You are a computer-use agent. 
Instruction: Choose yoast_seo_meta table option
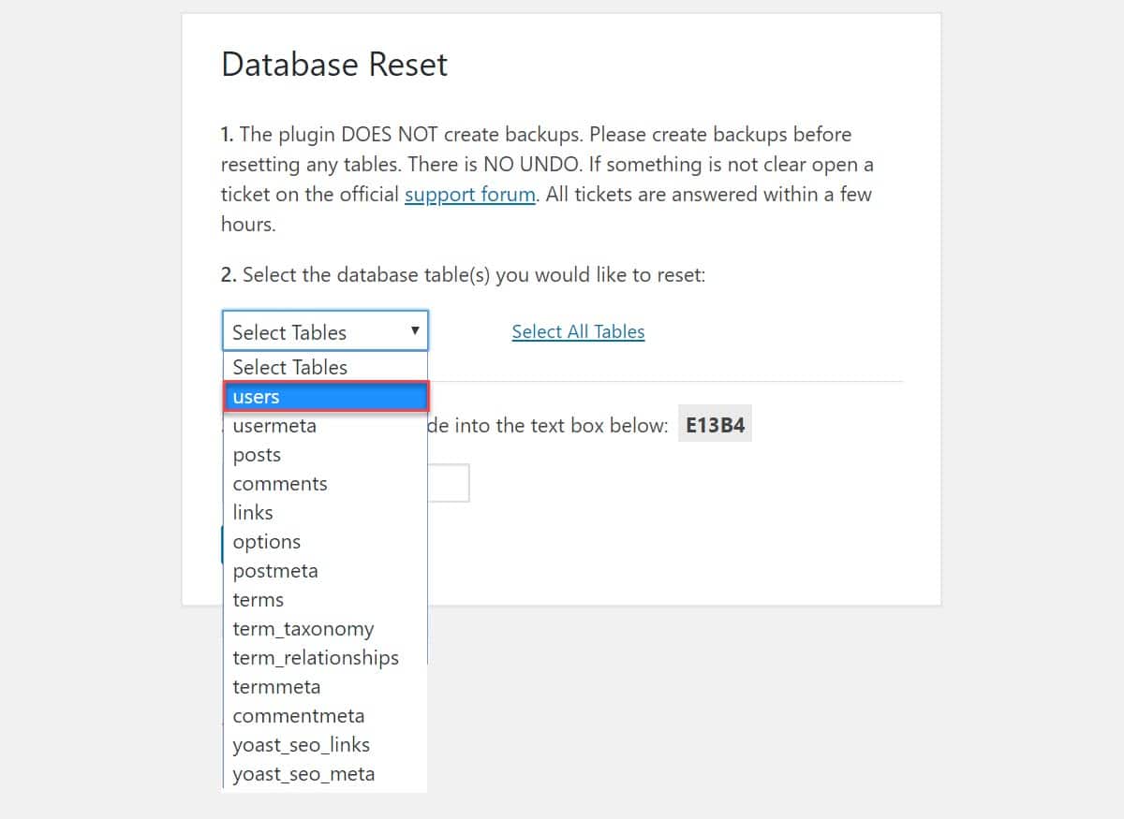pos(325,774)
